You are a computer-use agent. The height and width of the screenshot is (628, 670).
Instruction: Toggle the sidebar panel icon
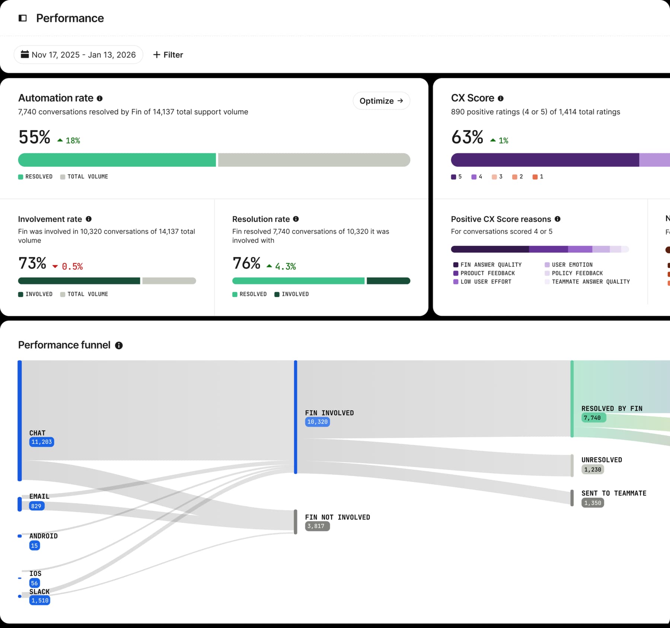pos(23,18)
